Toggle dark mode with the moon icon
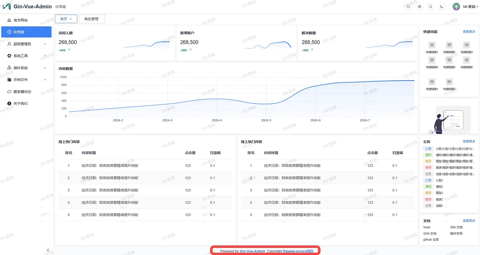This screenshot has height=255, width=480. coord(442,7)
